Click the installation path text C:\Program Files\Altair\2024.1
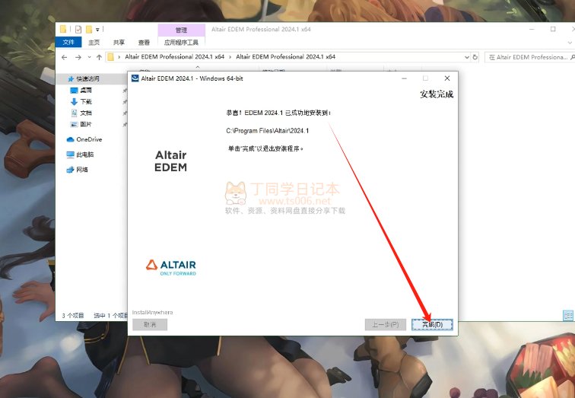Image resolution: width=575 pixels, height=398 pixels. coord(268,131)
